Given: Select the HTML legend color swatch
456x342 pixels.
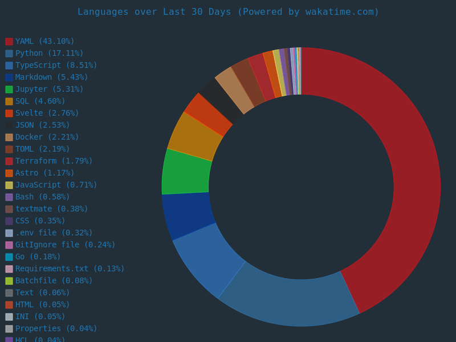Looking at the screenshot, I should click(x=9, y=304).
